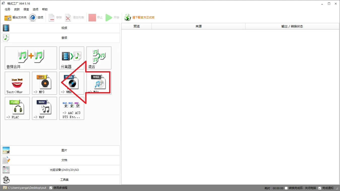Click the 来源 column header
Image resolution: width=340 pixels, height=191 pixels.
(x=198, y=26)
